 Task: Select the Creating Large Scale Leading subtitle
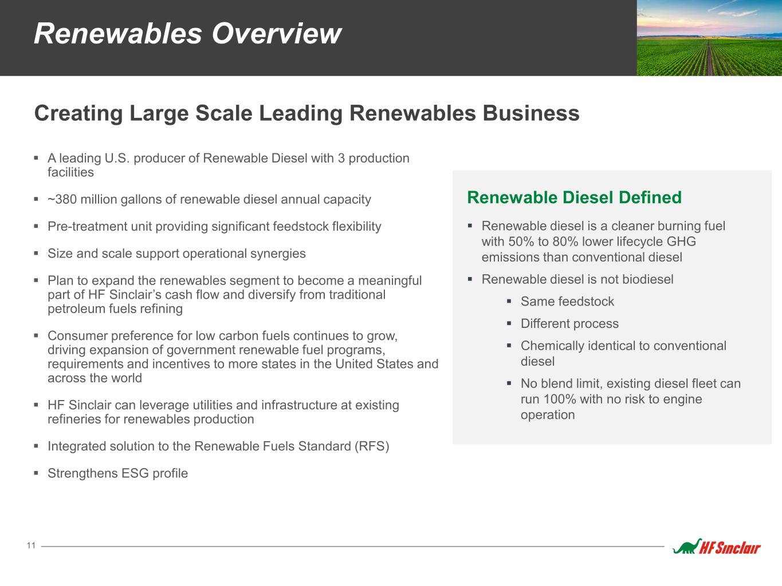click(306, 113)
